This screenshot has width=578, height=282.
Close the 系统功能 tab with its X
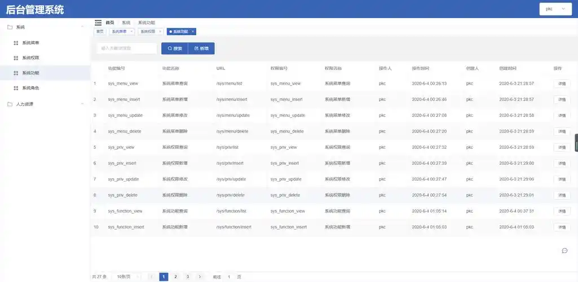coord(193,32)
